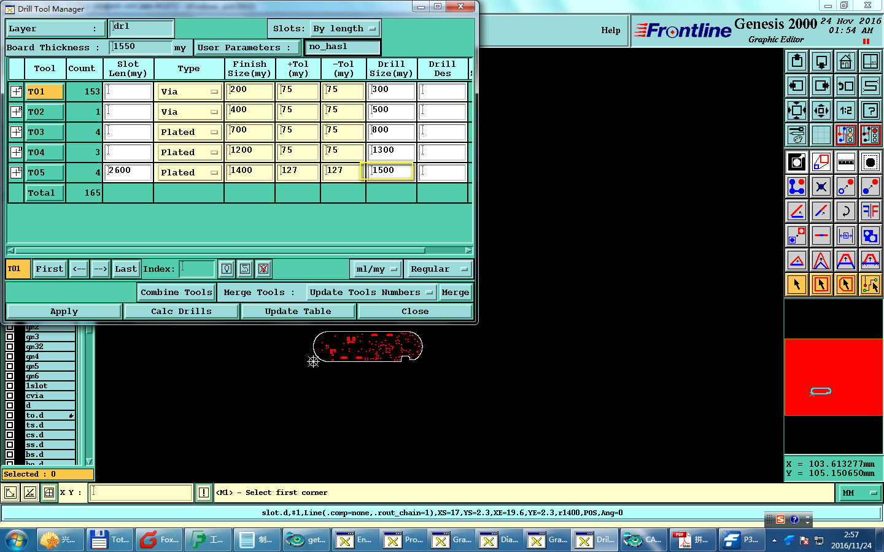This screenshot has height=552, width=884.
Task: Open the T05 Type 'Plated' dropdown
Action: tap(189, 172)
